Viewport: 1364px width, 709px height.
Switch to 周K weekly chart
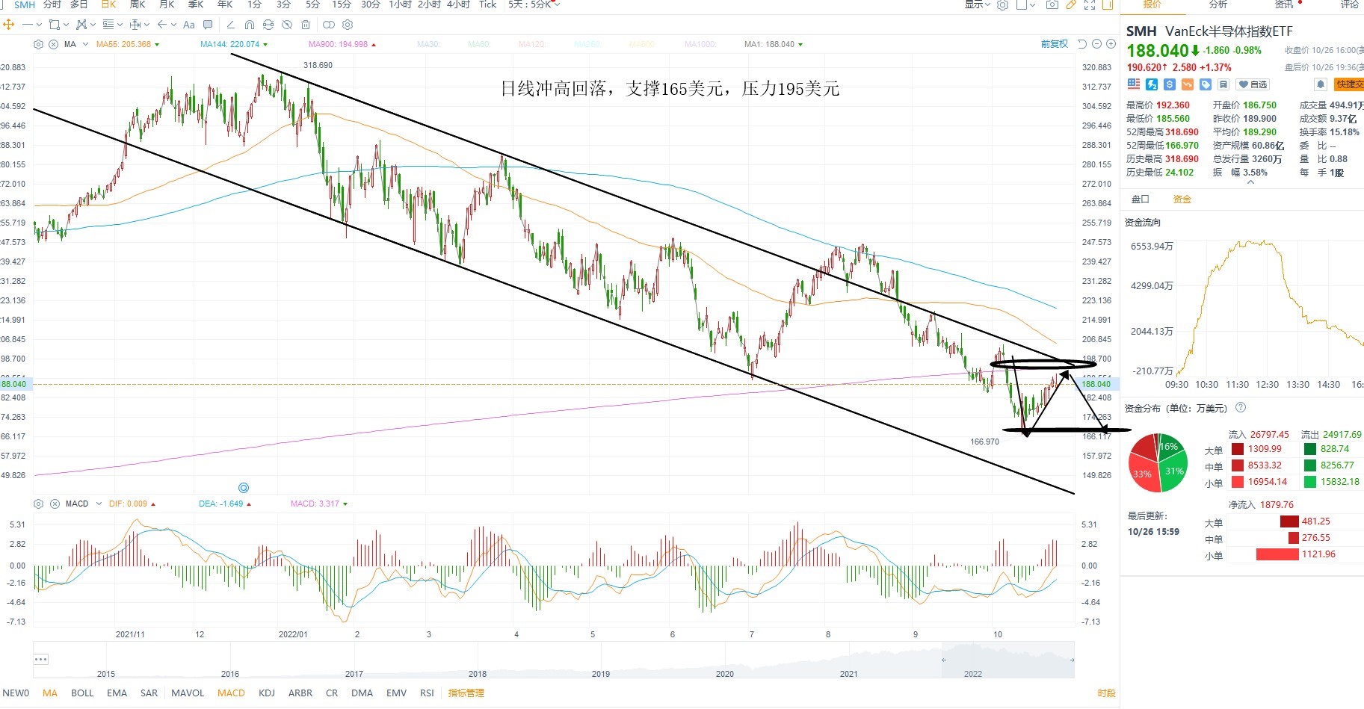point(138,4)
